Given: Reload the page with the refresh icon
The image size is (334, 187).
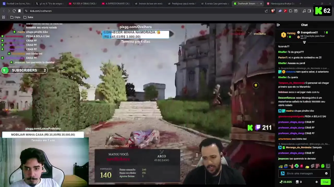Looking at the screenshot, I should (14, 11).
